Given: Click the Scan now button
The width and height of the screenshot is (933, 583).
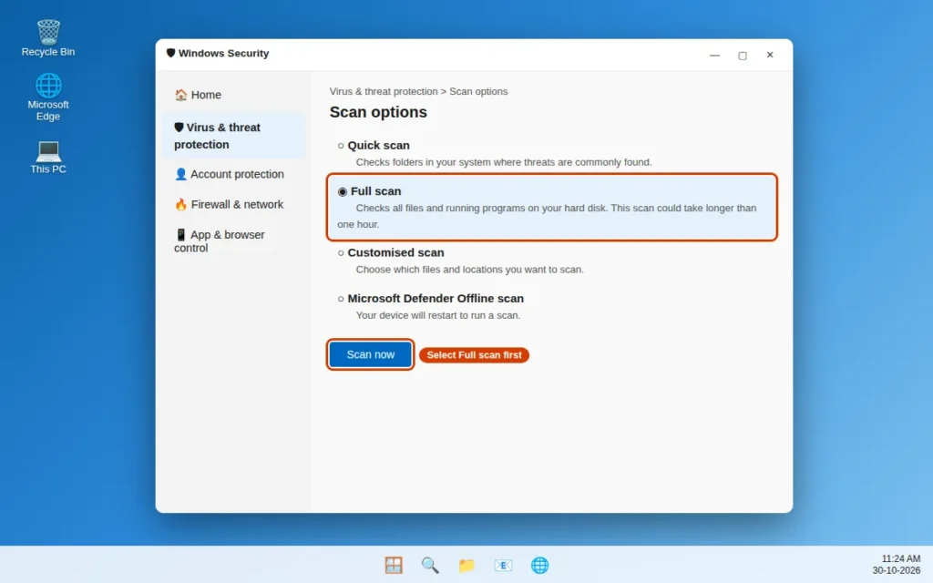Looking at the screenshot, I should pos(370,354).
